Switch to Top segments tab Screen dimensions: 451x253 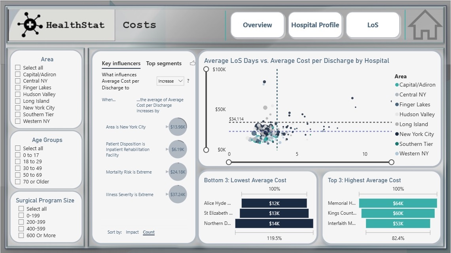click(x=164, y=64)
